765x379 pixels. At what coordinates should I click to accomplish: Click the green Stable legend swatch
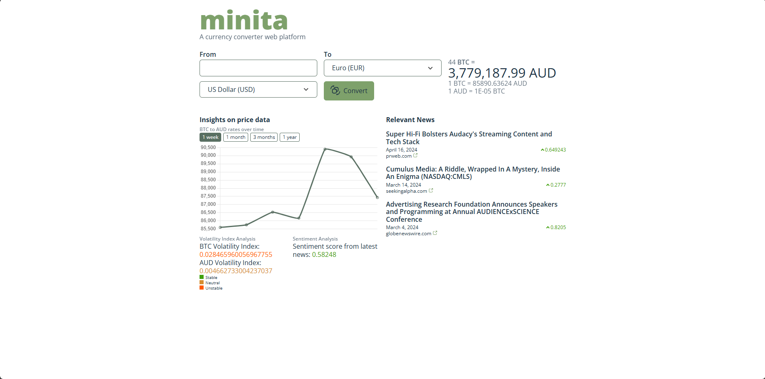[202, 277]
